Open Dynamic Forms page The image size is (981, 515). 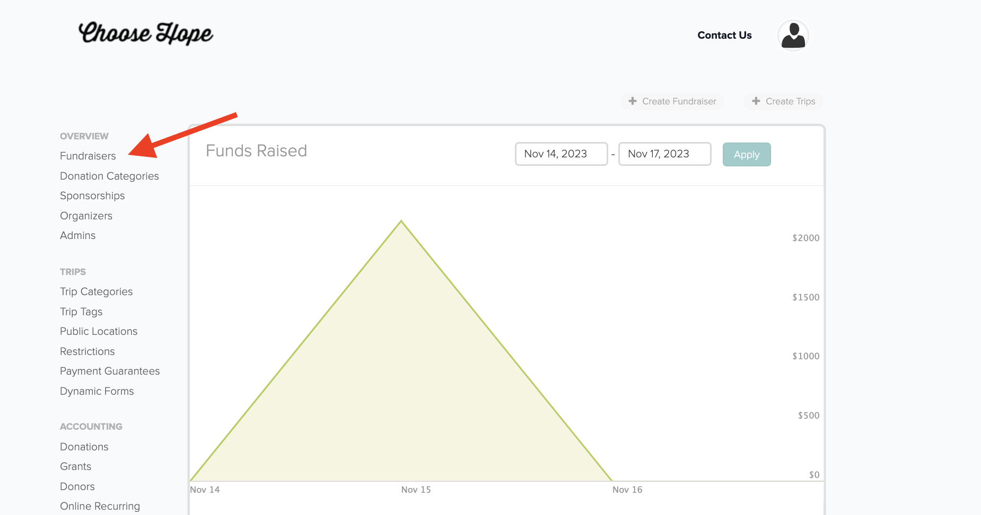click(97, 391)
